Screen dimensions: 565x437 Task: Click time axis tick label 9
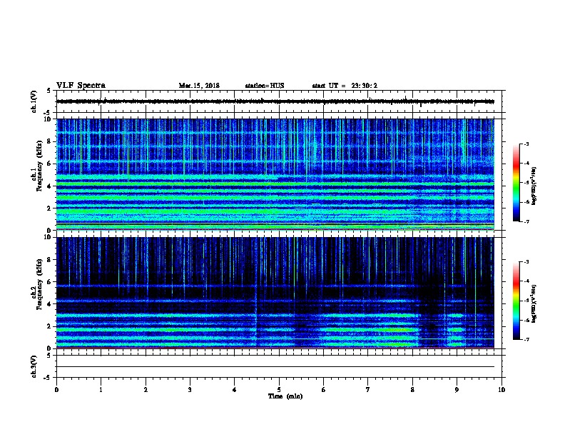click(x=457, y=390)
